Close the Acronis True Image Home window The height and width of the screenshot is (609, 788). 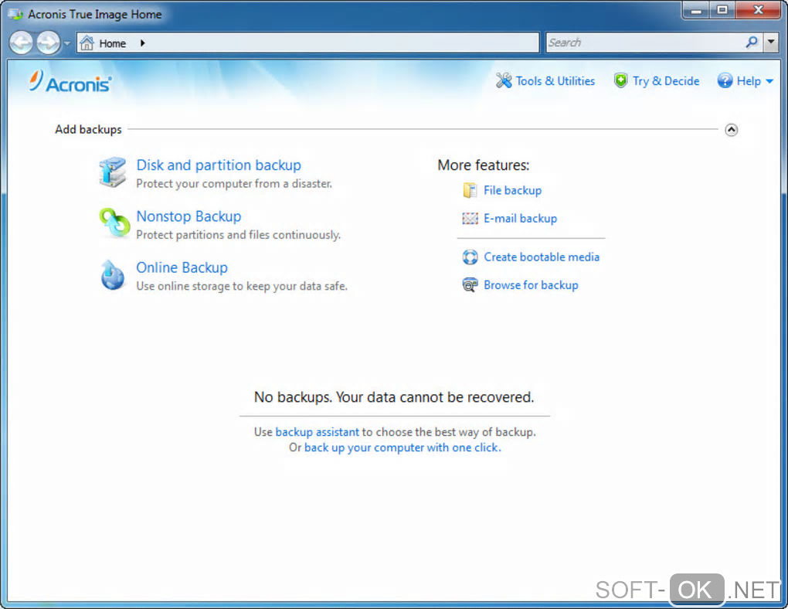tap(759, 11)
